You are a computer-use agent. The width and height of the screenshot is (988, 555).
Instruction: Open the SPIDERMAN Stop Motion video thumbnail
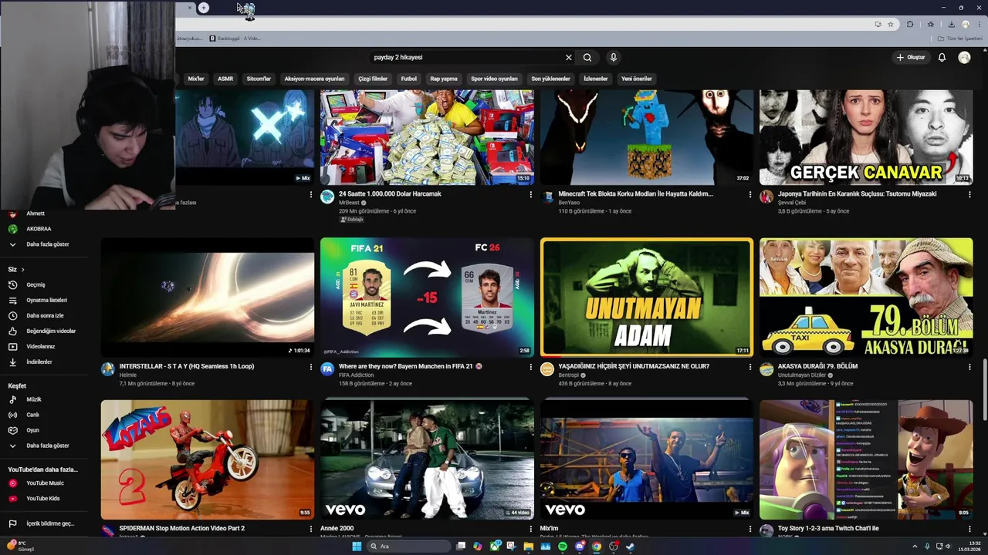click(x=208, y=459)
